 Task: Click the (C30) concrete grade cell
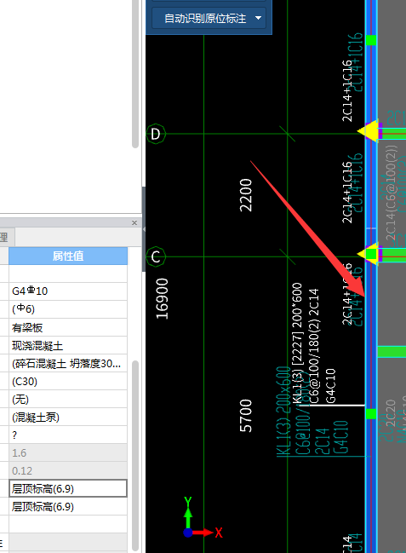(x=68, y=381)
